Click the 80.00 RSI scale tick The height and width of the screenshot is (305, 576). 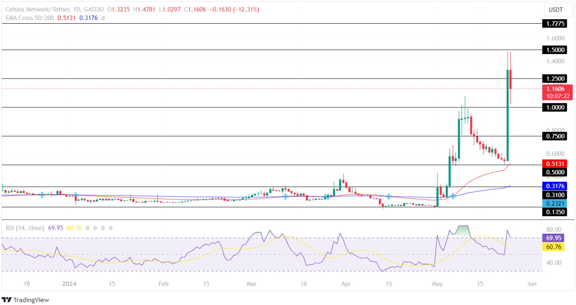pyautogui.click(x=554, y=229)
